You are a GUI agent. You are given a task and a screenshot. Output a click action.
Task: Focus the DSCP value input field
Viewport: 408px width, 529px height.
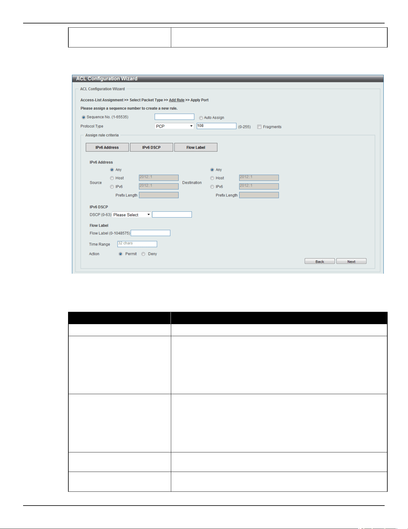(172, 214)
